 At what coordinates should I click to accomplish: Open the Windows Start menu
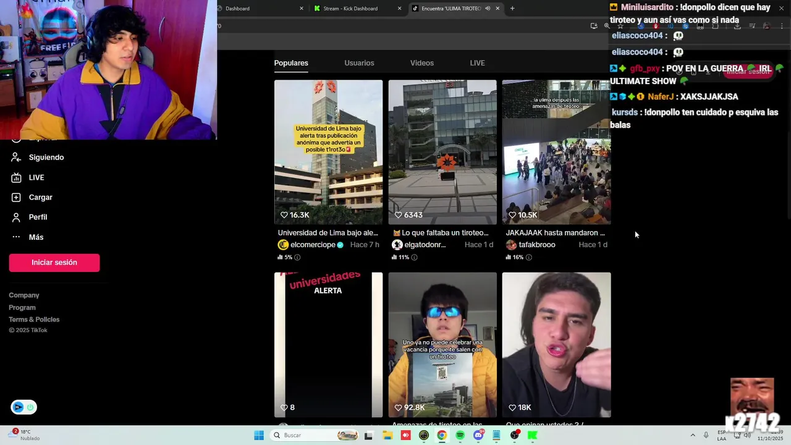point(259,435)
